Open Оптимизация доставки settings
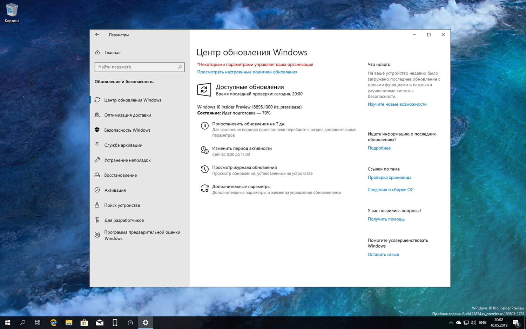Screen dimensions: 526x329 pos(128,115)
